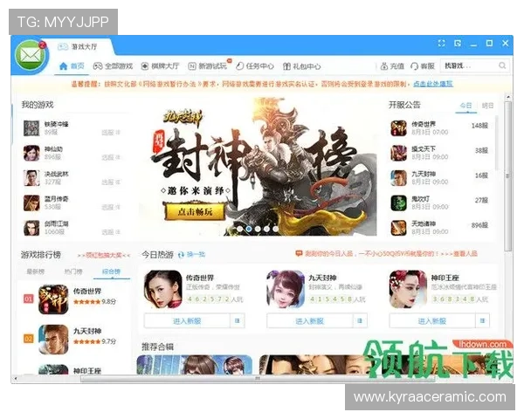This screenshot has width=524, height=419.
Task: Open 蓝月传奇 game icon in my games
Action: pos(31,203)
